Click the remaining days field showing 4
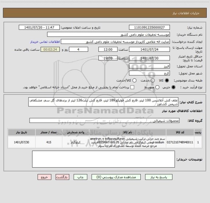Image resolution: width=210 pixels, height=203 pixels. coord(78,50)
